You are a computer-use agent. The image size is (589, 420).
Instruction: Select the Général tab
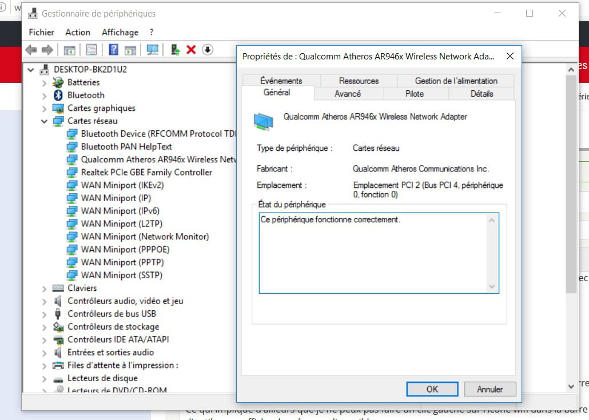click(x=277, y=93)
